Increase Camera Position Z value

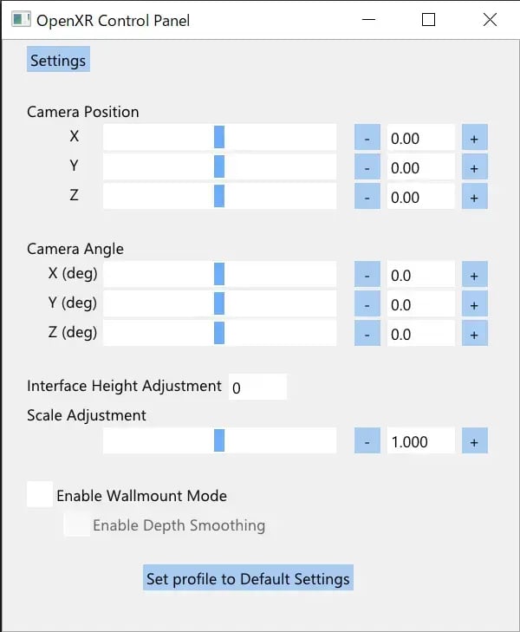coord(474,197)
